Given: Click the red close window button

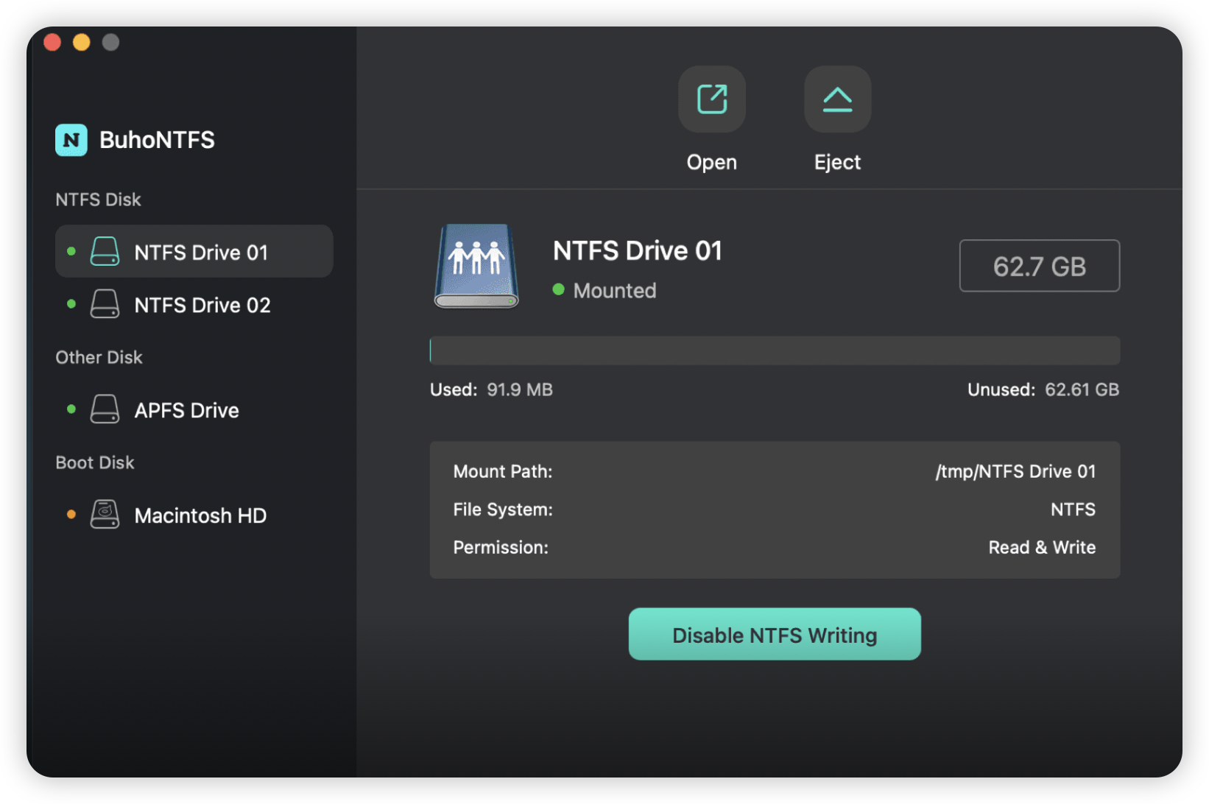Looking at the screenshot, I should (52, 42).
